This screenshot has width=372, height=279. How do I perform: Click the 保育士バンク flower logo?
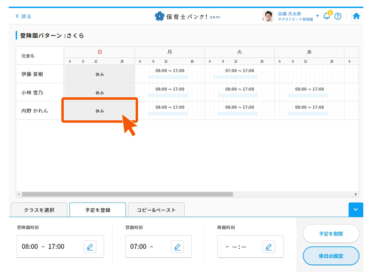coord(160,16)
